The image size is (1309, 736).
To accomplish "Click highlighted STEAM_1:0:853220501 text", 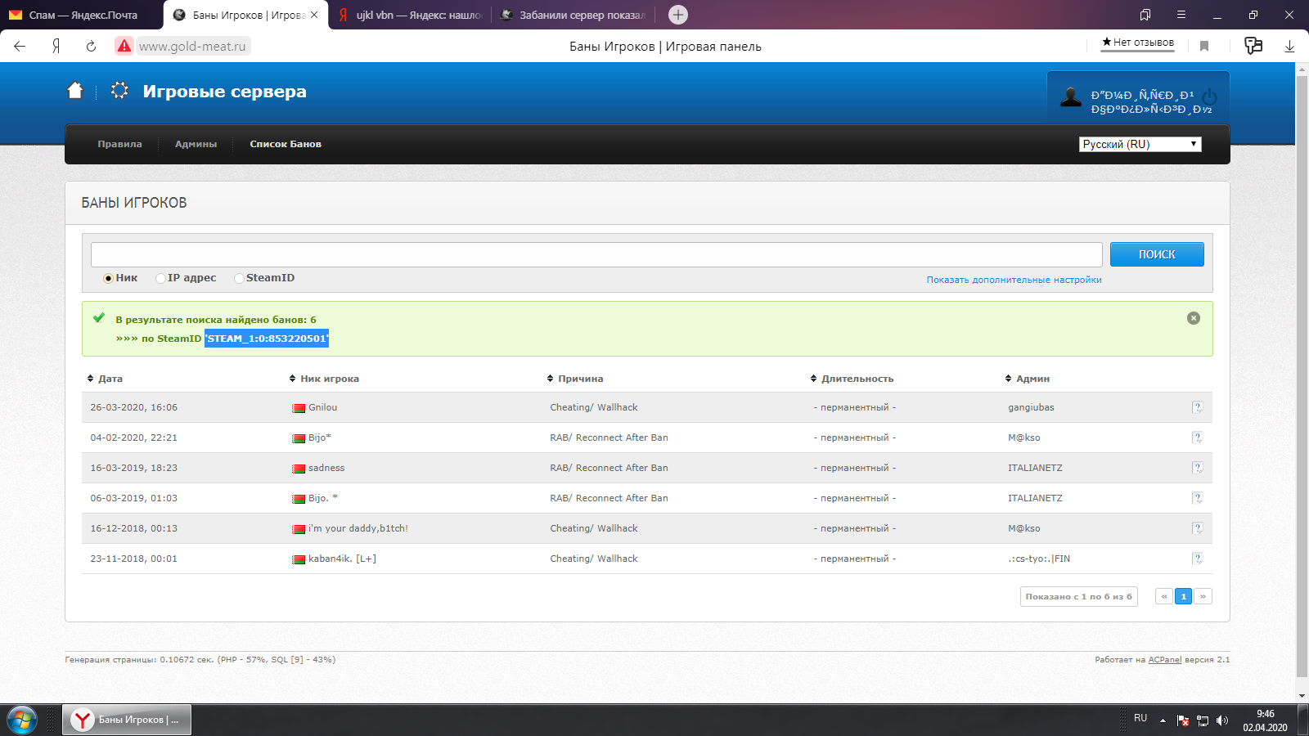I will 267,339.
